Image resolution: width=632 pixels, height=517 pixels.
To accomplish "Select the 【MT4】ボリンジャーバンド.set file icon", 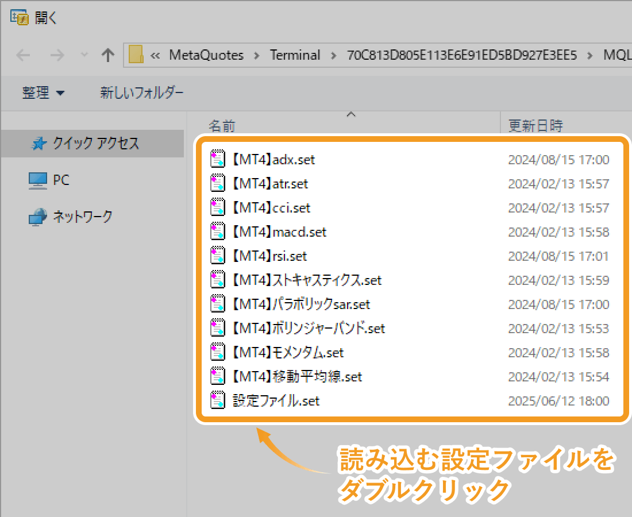I will [218, 328].
